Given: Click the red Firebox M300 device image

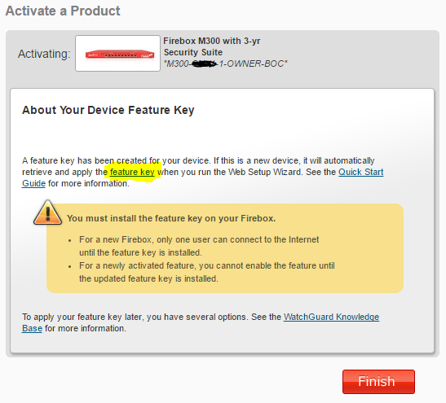Looking at the screenshot, I should tap(120, 55).
